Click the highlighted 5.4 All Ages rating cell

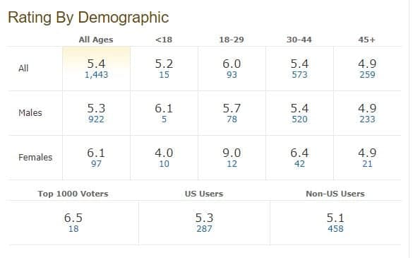tap(97, 69)
